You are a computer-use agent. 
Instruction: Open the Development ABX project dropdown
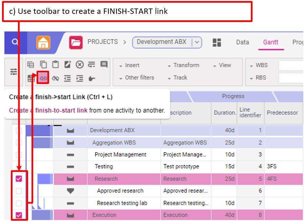tap(197, 42)
